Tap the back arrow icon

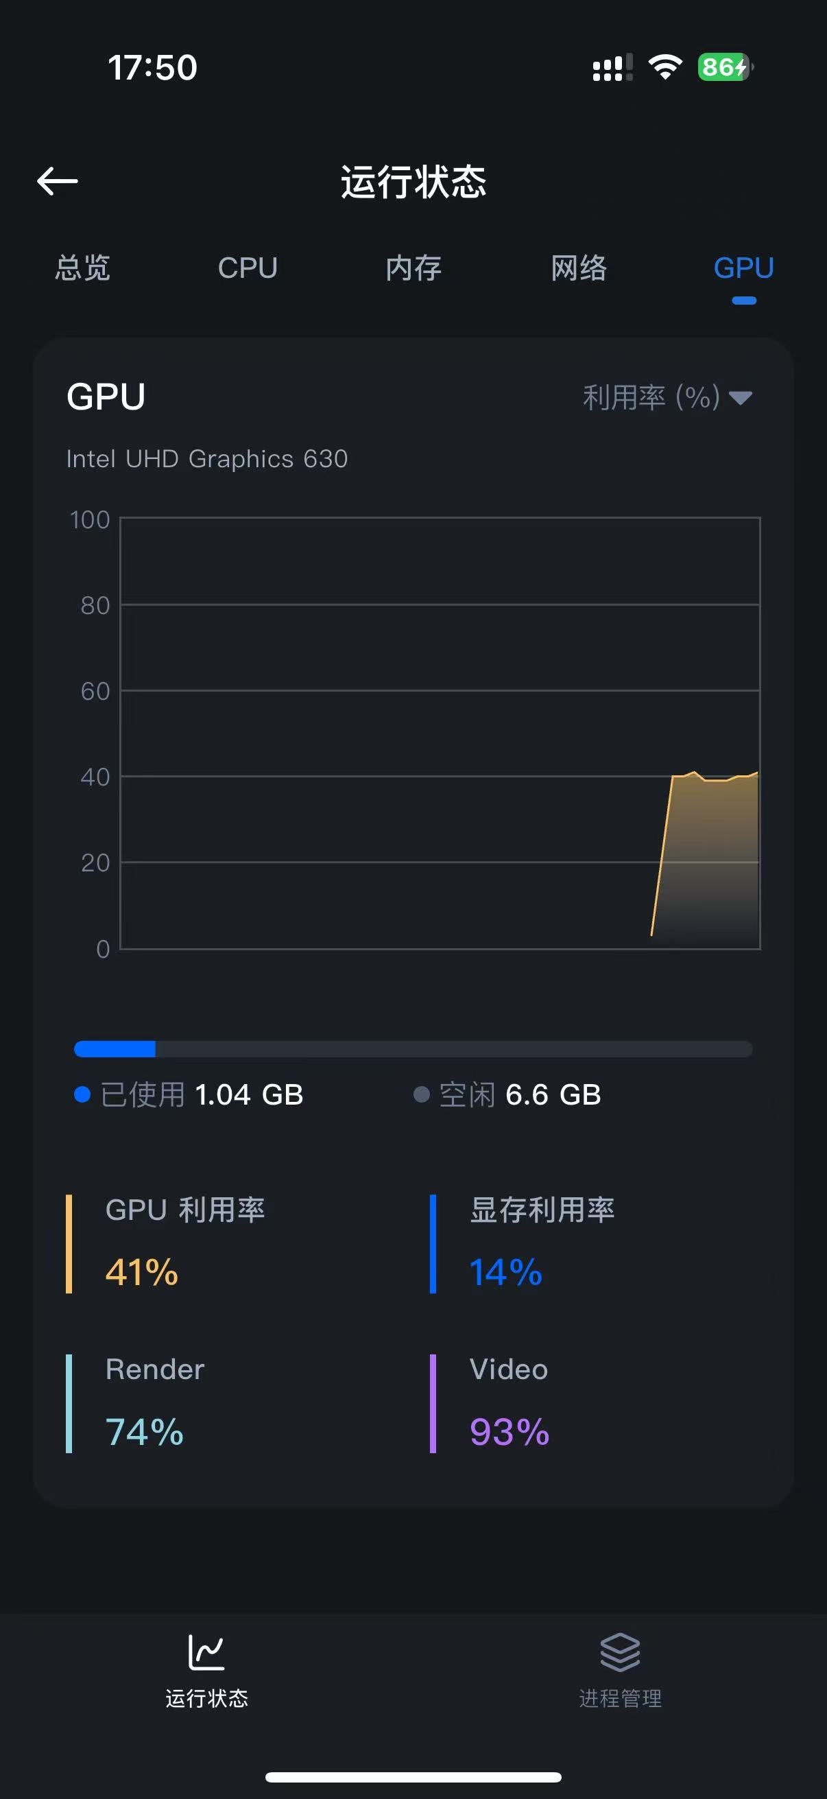[x=57, y=182]
